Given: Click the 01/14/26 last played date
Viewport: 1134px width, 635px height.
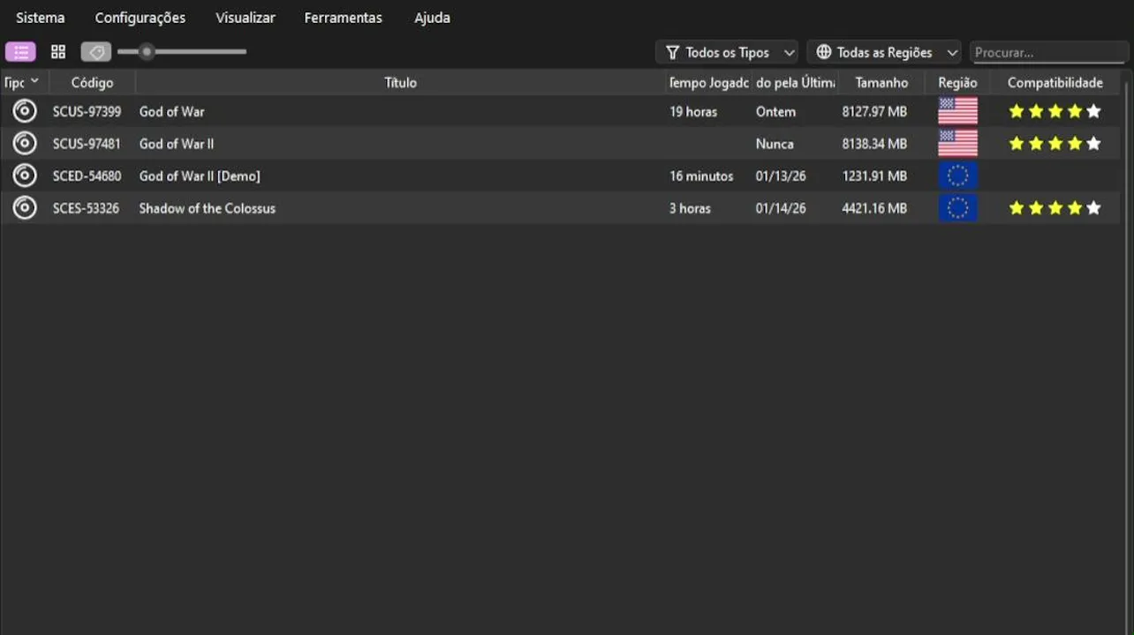Looking at the screenshot, I should tap(781, 208).
